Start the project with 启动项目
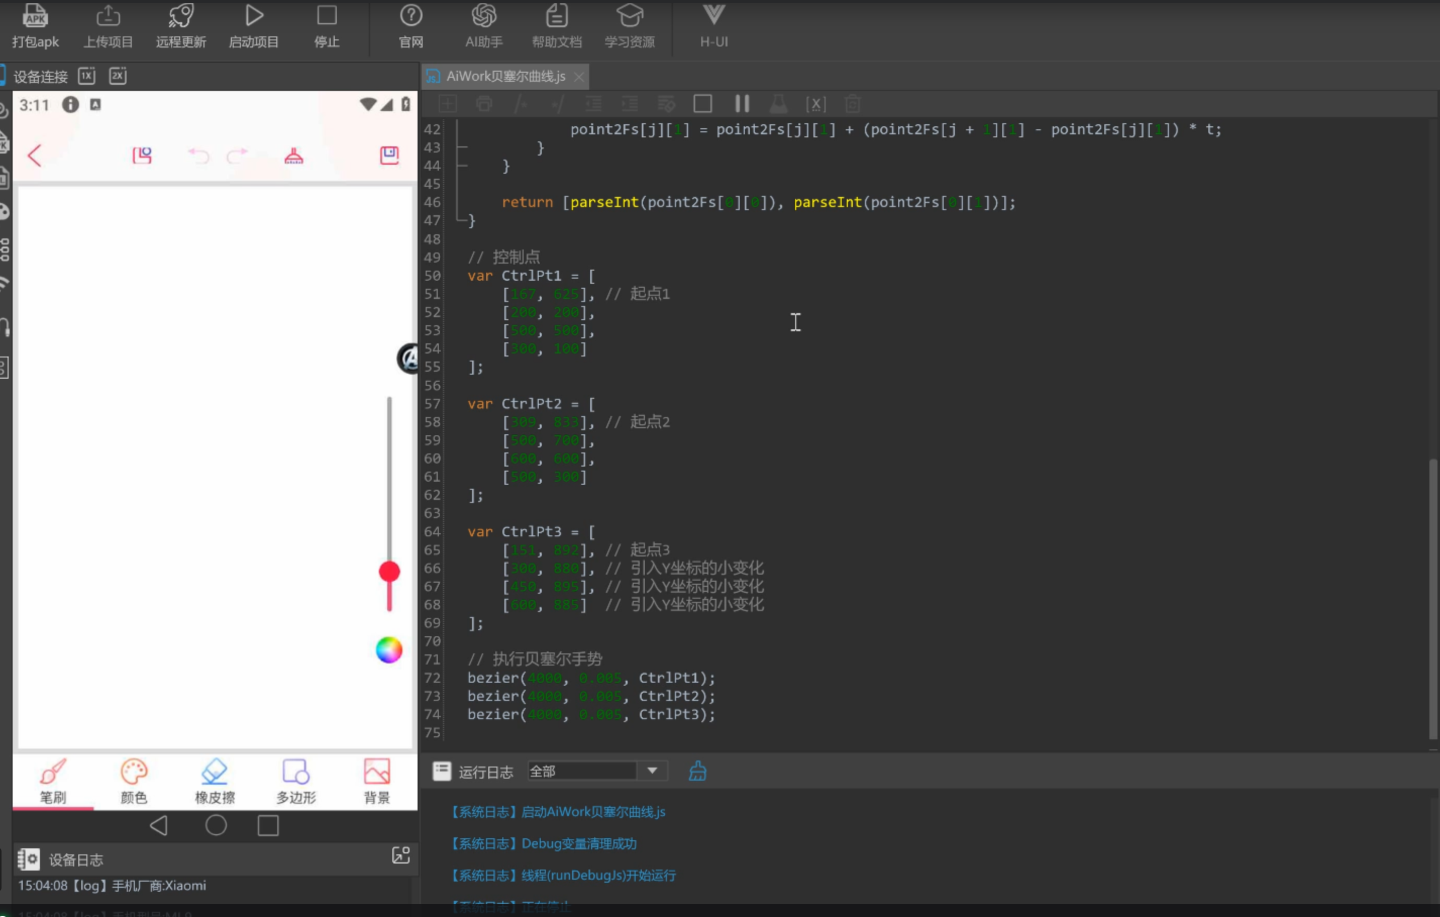 click(253, 26)
